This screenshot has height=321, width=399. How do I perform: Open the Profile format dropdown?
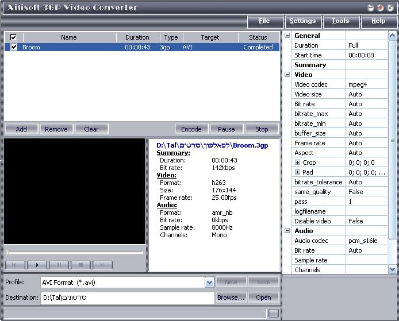point(209,282)
